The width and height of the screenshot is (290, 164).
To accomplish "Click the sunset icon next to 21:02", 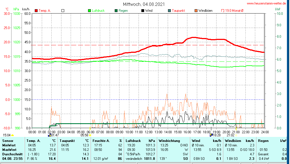I will (236, 135).
